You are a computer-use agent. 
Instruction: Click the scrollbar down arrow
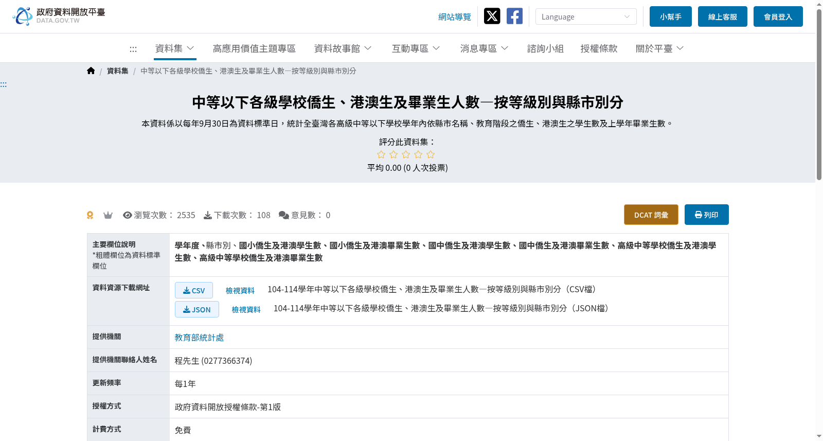click(x=819, y=436)
